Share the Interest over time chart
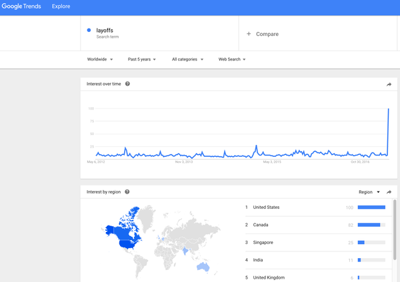The width and height of the screenshot is (400, 282). click(389, 84)
